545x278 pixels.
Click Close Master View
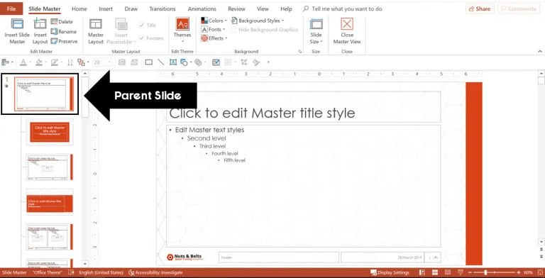coord(347,31)
